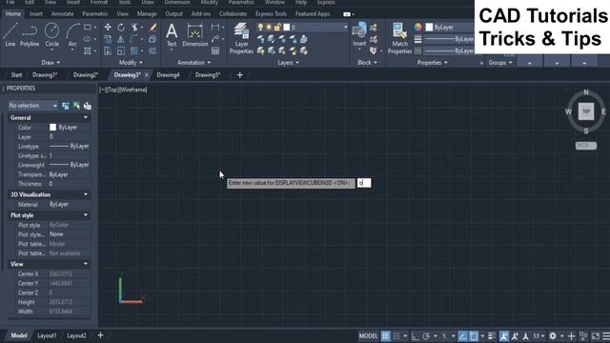Open the Express Tools ribbon tab
This screenshot has height=343, width=610.
click(271, 14)
